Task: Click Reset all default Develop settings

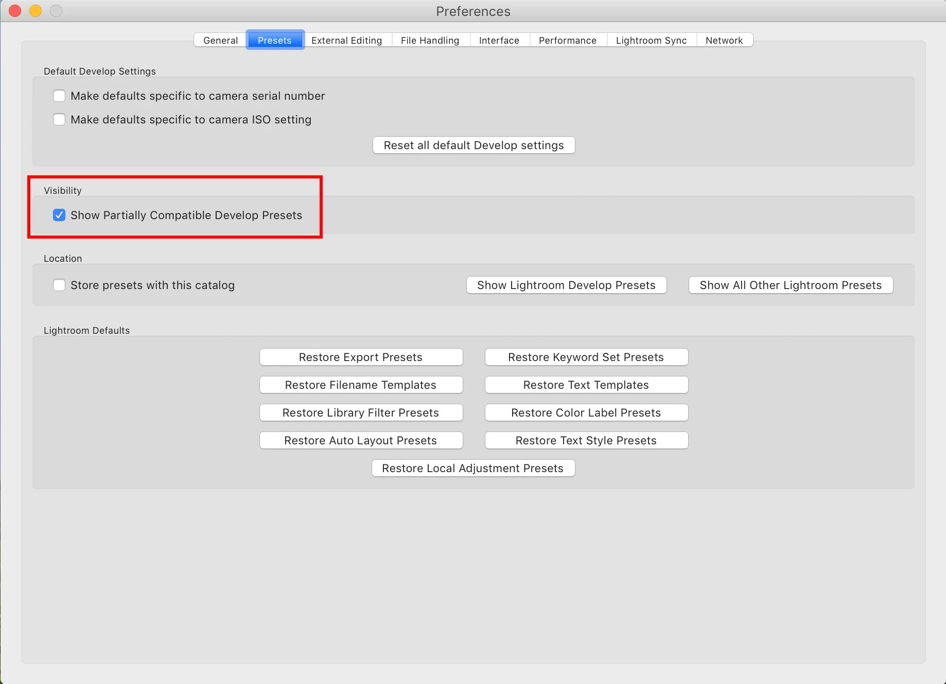Action: click(474, 145)
